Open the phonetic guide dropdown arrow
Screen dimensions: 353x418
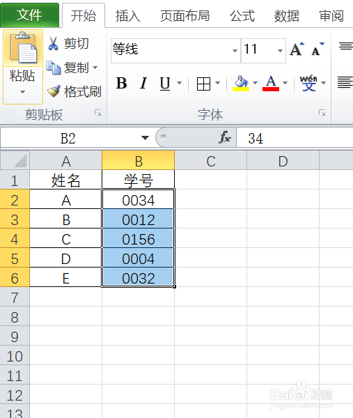pos(324,83)
